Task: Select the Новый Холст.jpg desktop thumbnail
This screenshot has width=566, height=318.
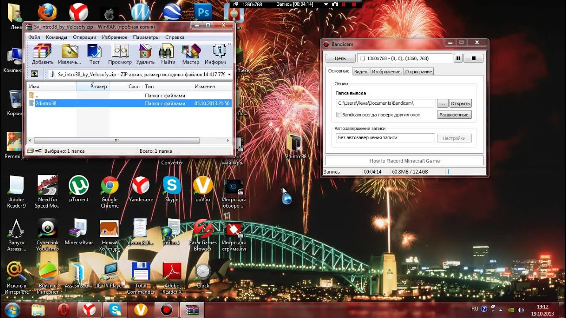Action: [109, 235]
